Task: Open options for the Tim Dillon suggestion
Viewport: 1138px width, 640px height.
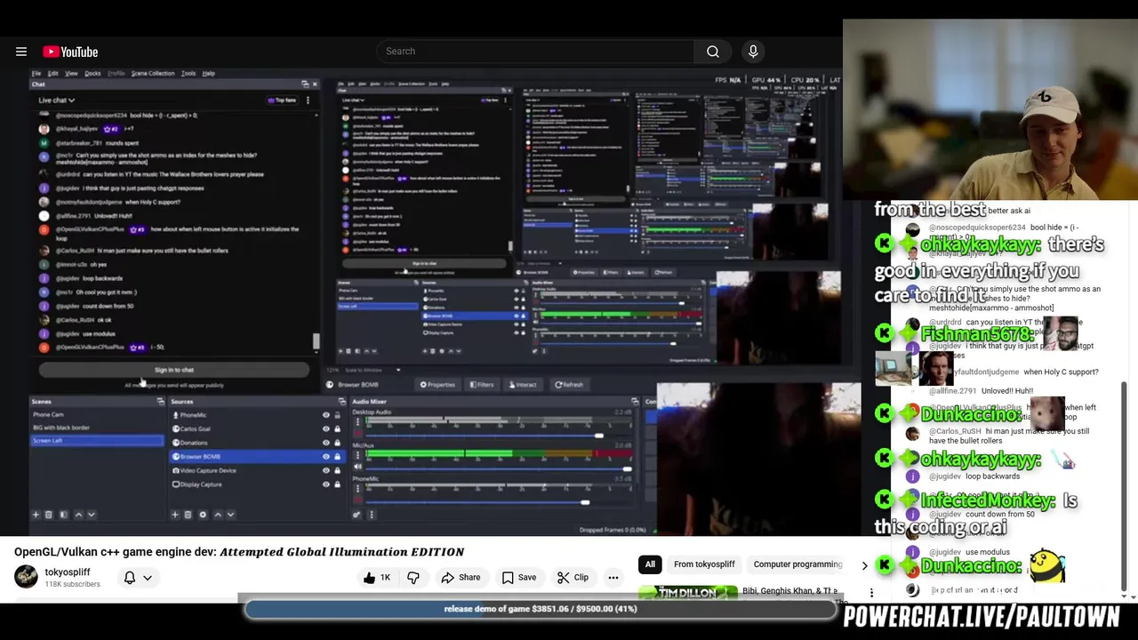Action: [x=871, y=593]
